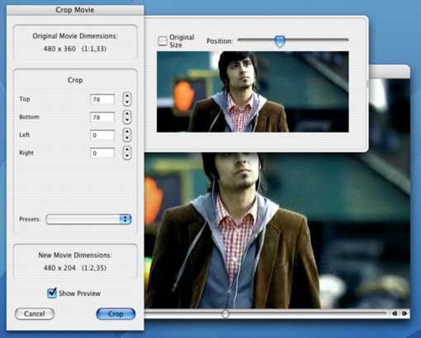Click the blue Crop button
The height and width of the screenshot is (338, 421).
click(116, 314)
